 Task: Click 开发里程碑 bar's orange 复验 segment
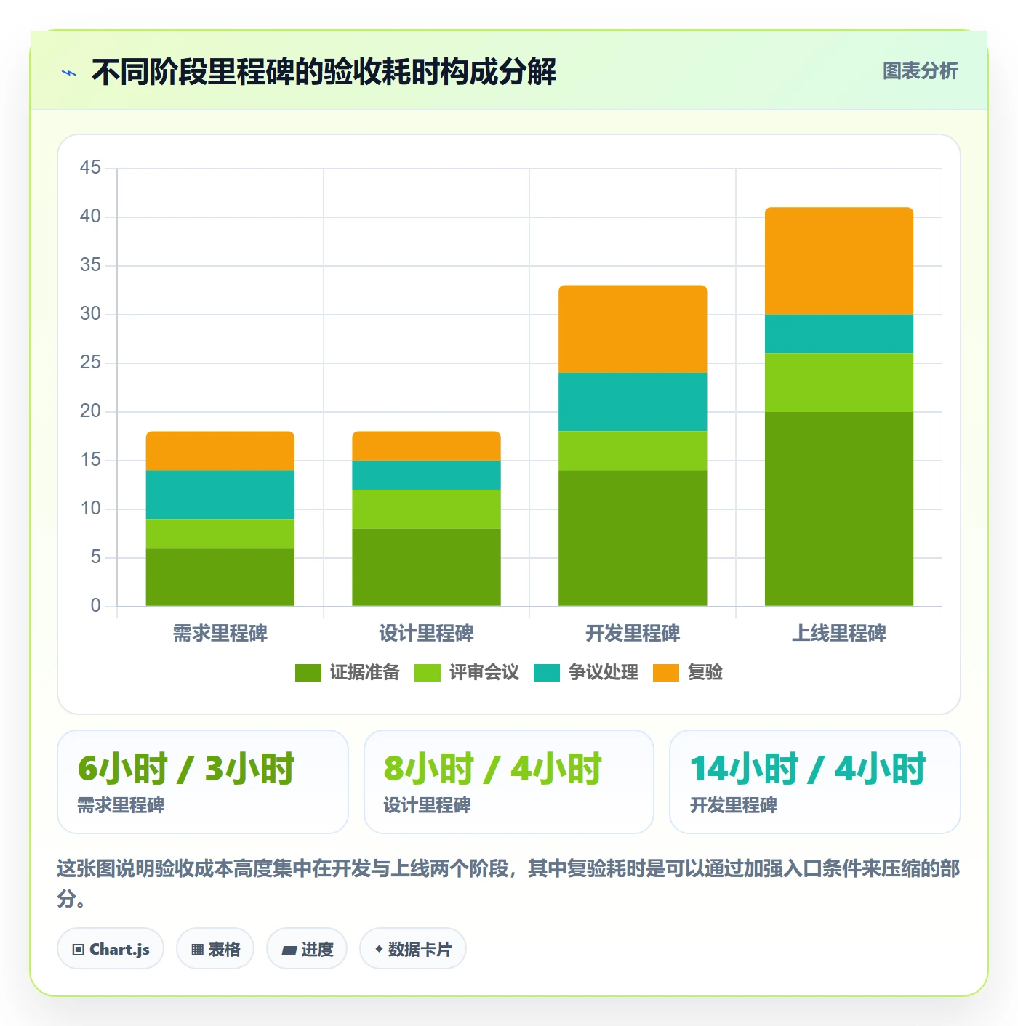633,328
